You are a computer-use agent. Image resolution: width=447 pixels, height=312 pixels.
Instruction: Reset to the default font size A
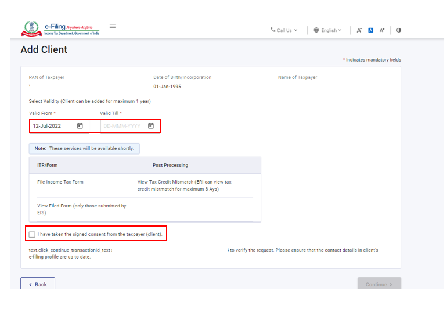[x=370, y=30]
